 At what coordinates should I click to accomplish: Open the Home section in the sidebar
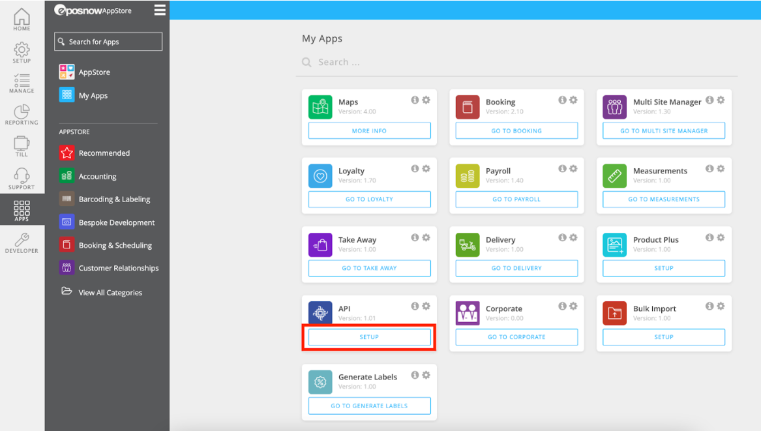click(22, 20)
